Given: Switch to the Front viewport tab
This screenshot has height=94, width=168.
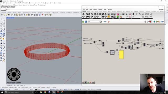Looking at the screenshot, I should tap(18, 85).
